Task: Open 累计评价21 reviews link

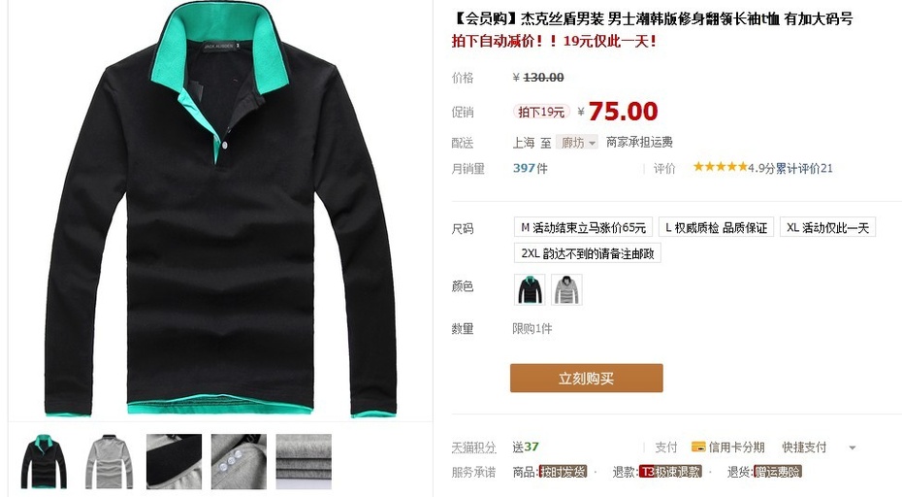Action: tap(804, 168)
